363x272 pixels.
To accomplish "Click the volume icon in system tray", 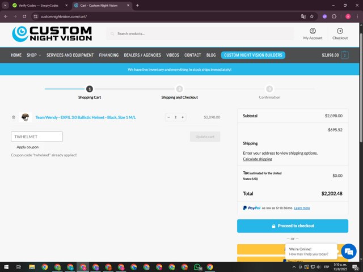I will pos(319,267).
